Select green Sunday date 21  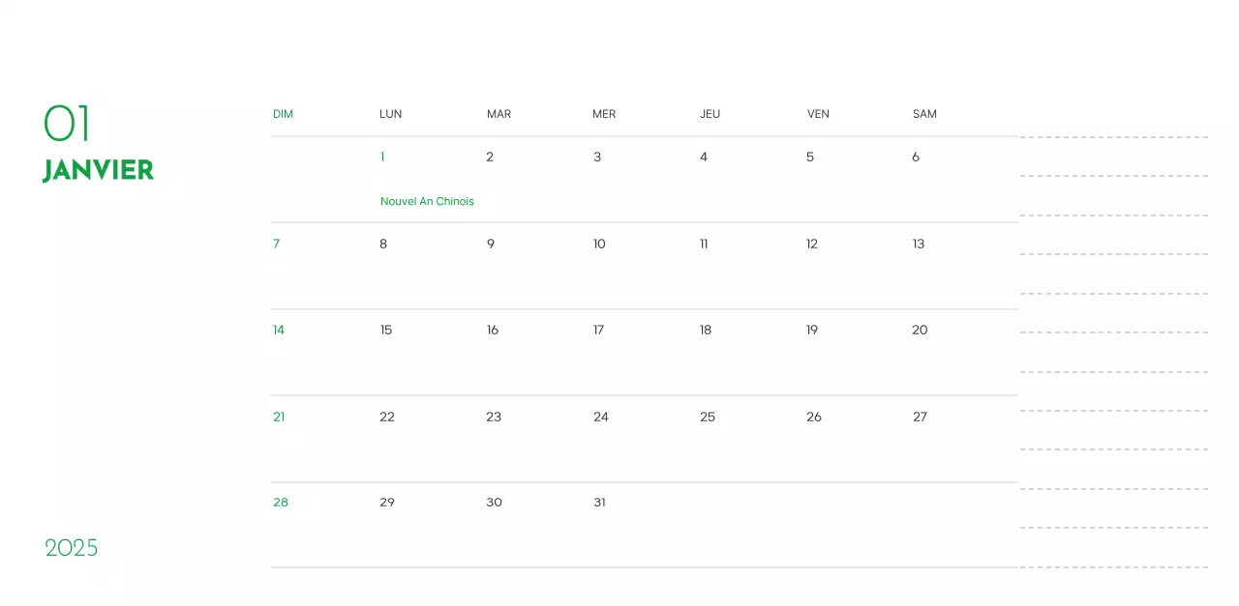[x=279, y=417]
